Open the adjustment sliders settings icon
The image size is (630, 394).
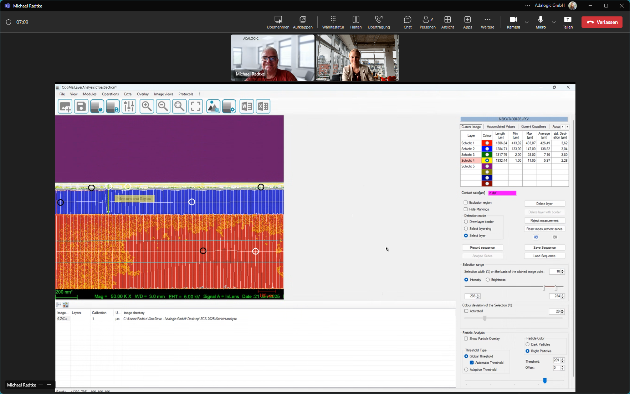coord(129,107)
